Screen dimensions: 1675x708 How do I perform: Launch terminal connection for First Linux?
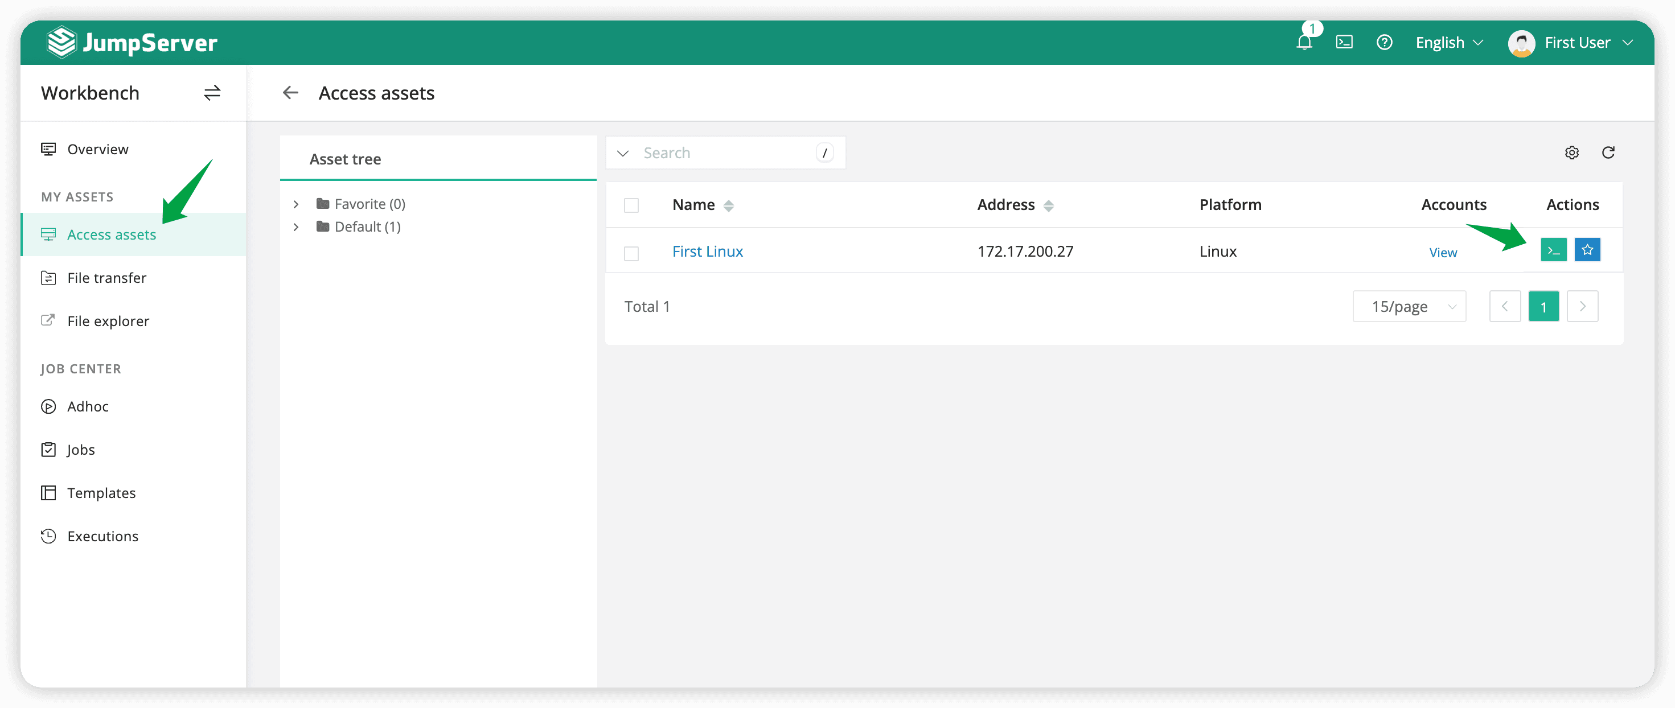click(x=1553, y=249)
